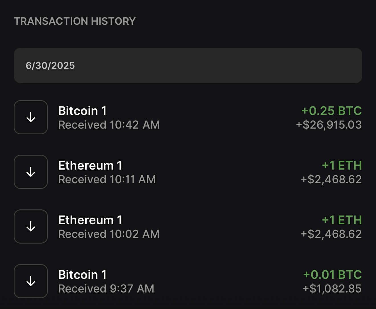This screenshot has height=309, width=376.
Task: Click the received arrow icon for 10:11 AM Ethereum
Action: tap(31, 172)
